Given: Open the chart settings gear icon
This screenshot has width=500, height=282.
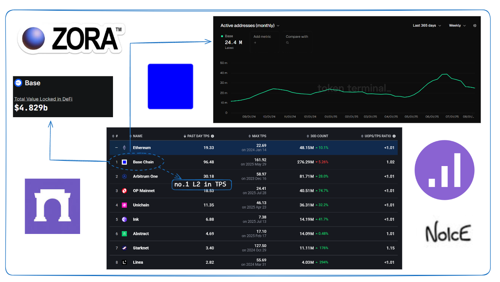Looking at the screenshot, I should [x=475, y=25].
